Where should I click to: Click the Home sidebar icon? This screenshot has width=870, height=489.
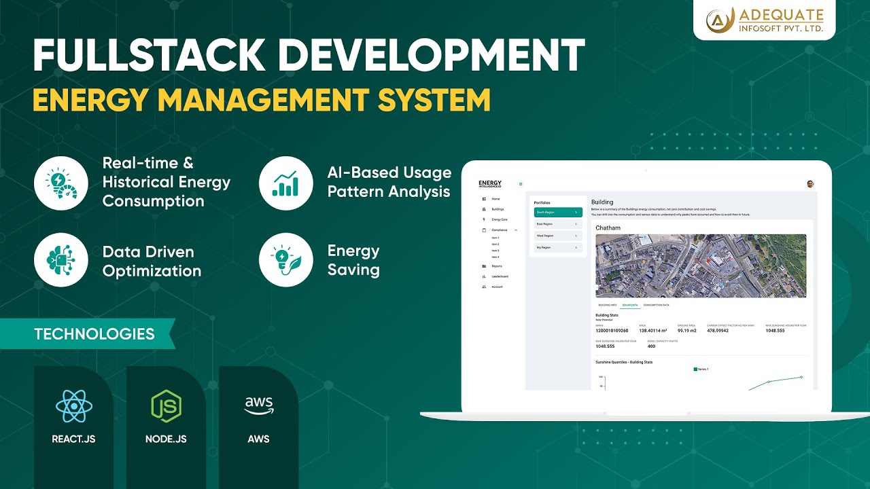click(x=484, y=199)
